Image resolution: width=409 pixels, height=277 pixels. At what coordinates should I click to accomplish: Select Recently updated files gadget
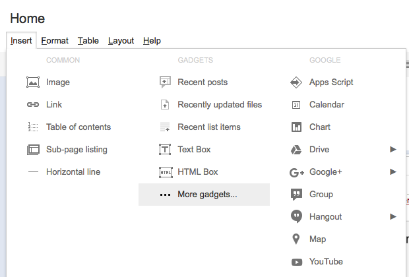pyautogui.click(x=219, y=105)
